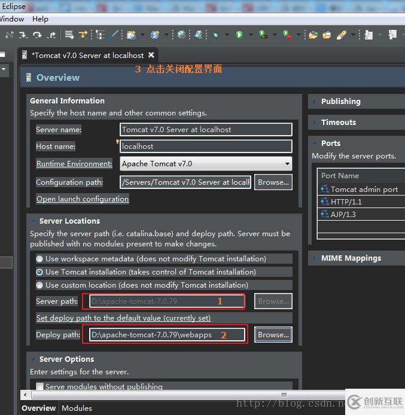Click the Debug bug icon

click(216, 35)
